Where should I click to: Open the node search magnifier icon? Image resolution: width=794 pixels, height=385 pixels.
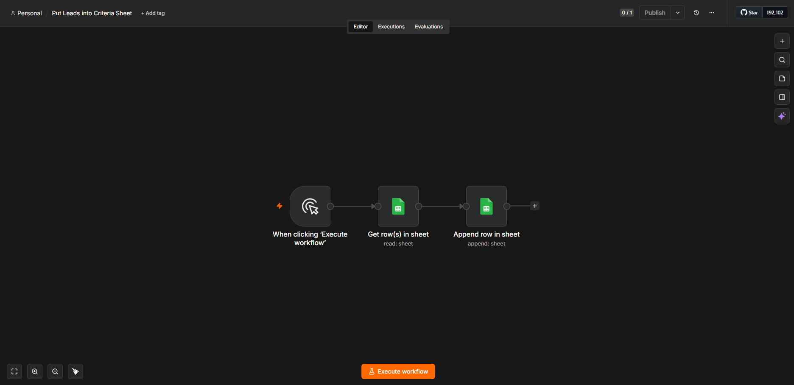click(782, 60)
